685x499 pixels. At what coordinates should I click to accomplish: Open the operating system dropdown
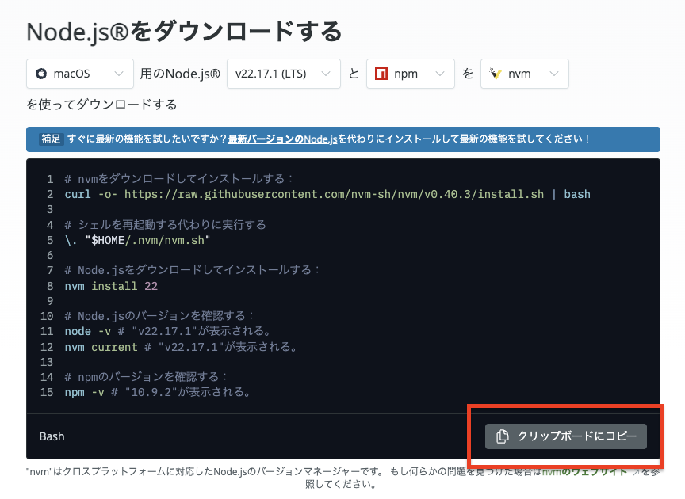(79, 73)
